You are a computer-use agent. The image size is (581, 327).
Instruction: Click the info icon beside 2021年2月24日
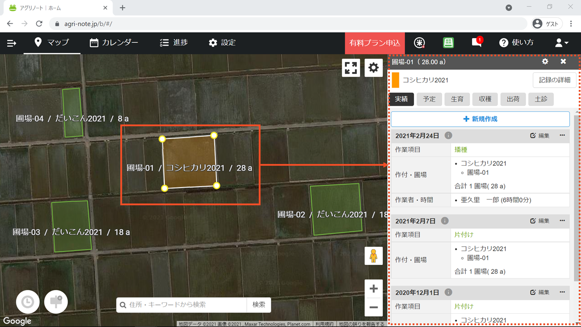pyautogui.click(x=448, y=135)
